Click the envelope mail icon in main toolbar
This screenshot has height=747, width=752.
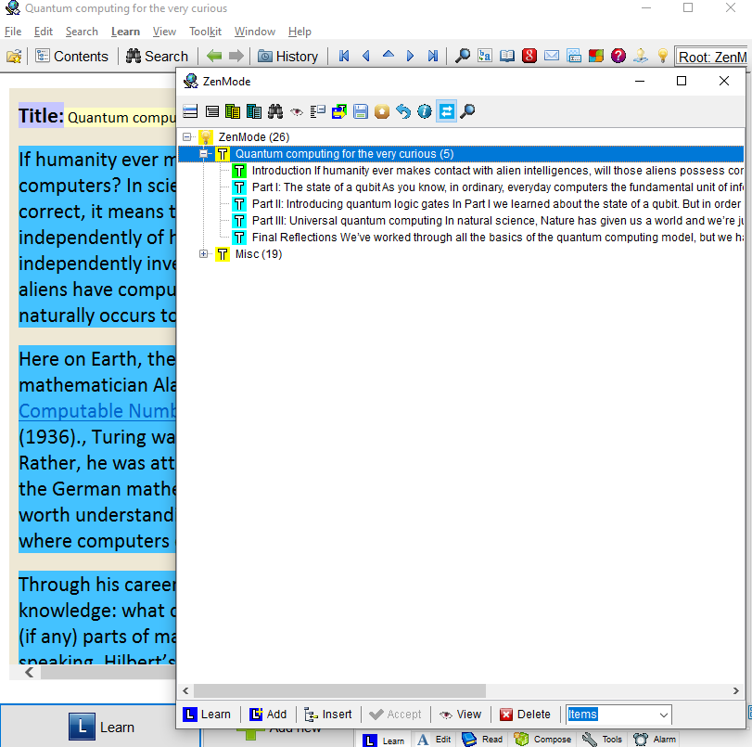(552, 57)
